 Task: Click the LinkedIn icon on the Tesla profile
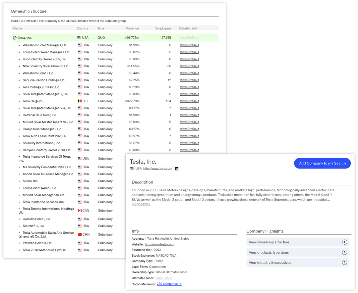click(x=177, y=169)
